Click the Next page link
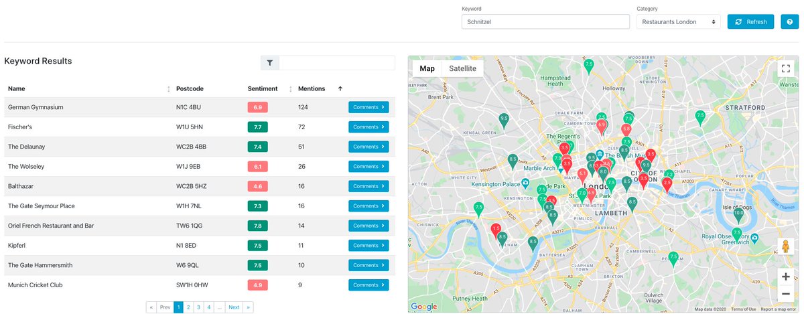This screenshot has width=804, height=314. [234, 307]
